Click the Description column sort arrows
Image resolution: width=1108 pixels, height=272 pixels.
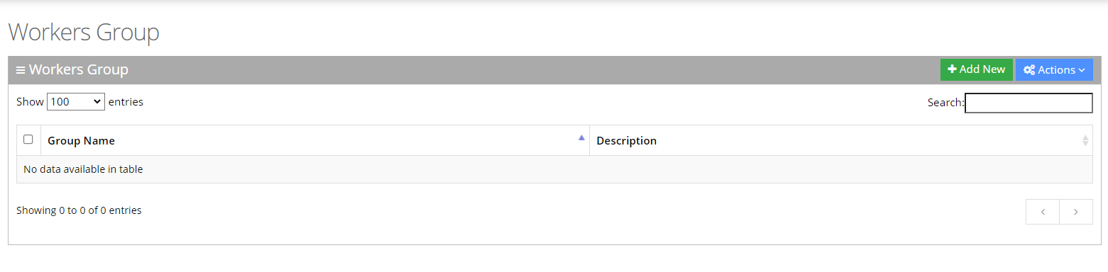pos(1085,140)
